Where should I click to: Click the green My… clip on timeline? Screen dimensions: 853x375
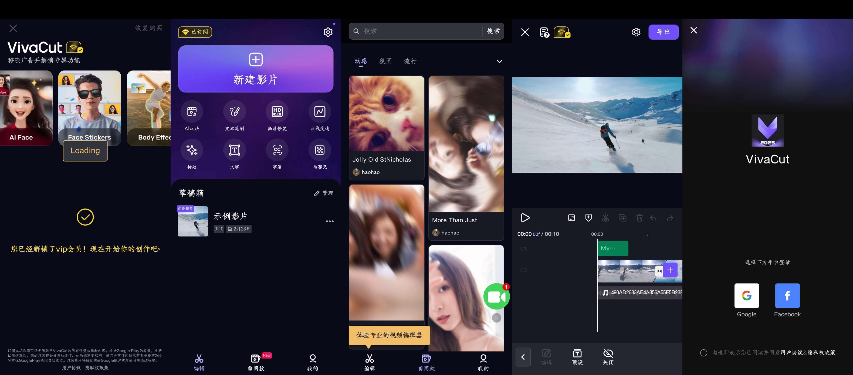click(612, 248)
